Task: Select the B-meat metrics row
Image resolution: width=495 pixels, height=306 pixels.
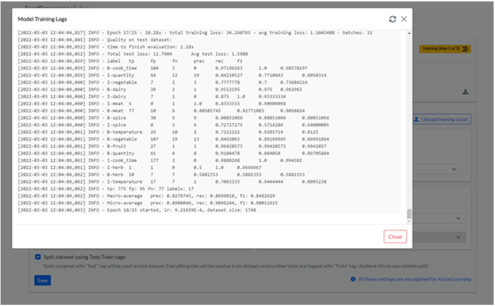Action: point(161,111)
